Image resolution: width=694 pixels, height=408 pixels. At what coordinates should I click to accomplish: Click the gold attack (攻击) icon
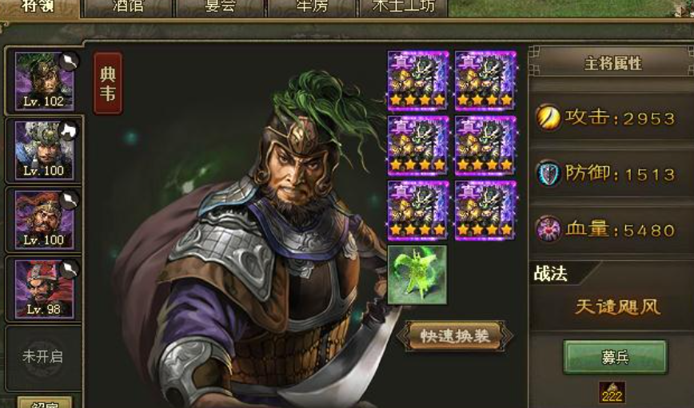(548, 117)
